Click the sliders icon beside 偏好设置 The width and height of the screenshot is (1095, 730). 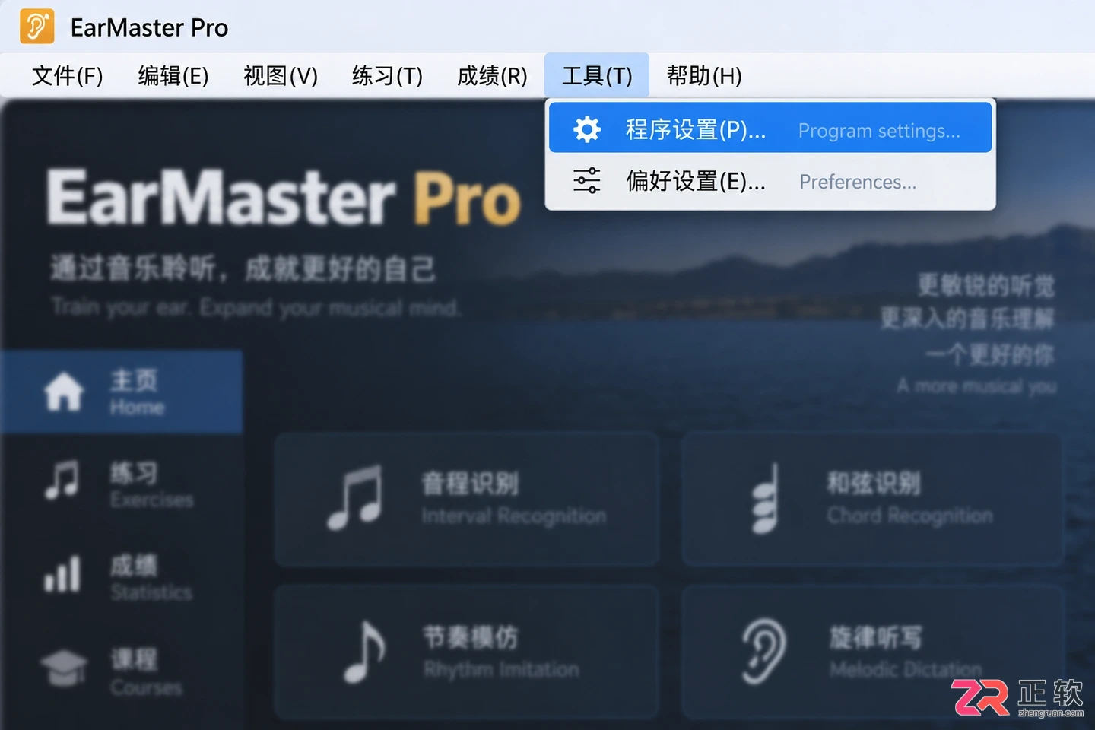[x=586, y=181]
